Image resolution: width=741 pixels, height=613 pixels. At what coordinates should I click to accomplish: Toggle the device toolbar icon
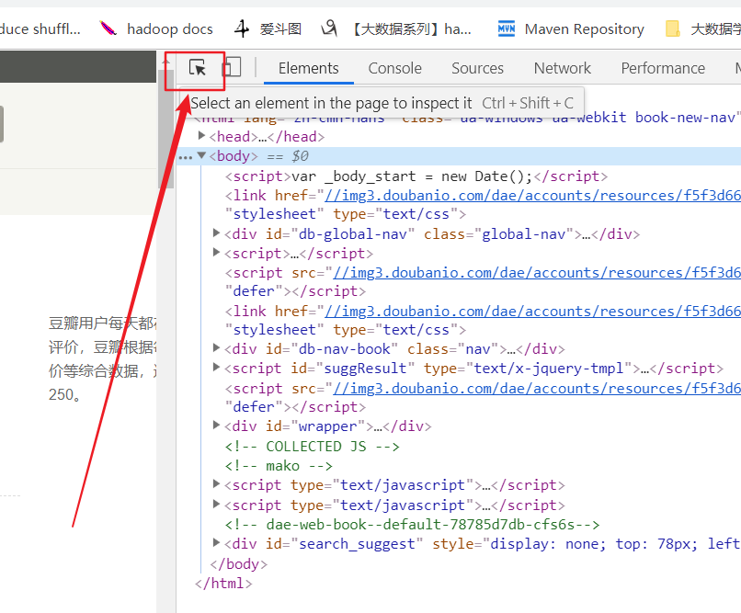pos(232,67)
